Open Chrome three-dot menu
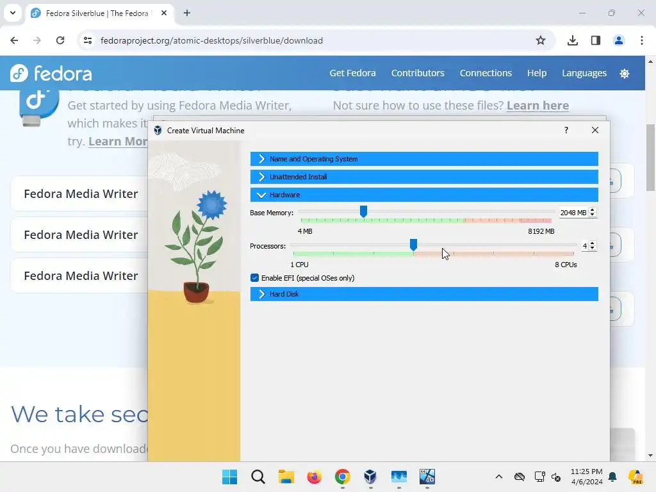Screen dimensions: 656x492 [x=641, y=40]
